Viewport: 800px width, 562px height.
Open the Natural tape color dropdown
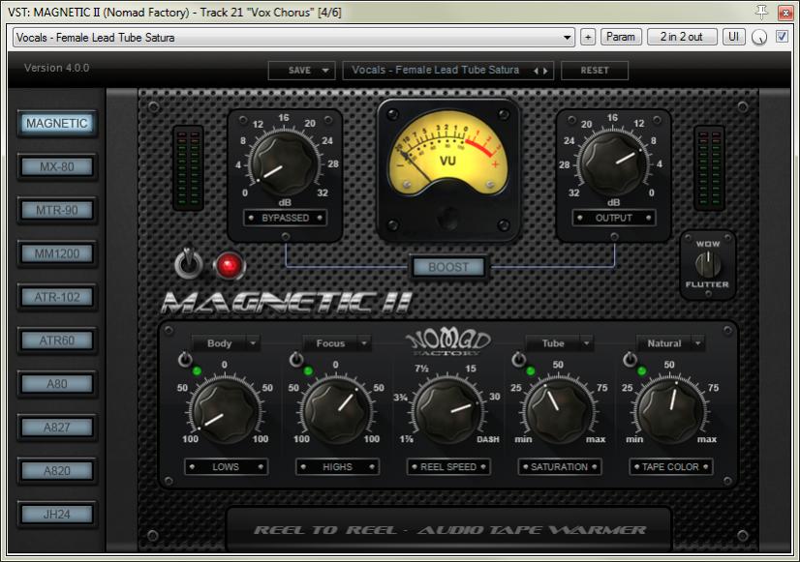[x=670, y=343]
